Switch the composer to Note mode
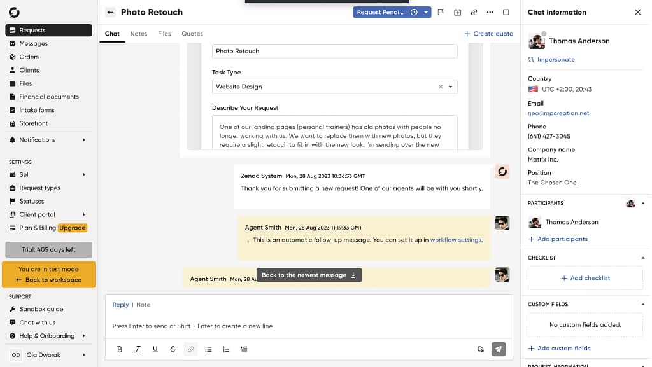 tap(143, 305)
